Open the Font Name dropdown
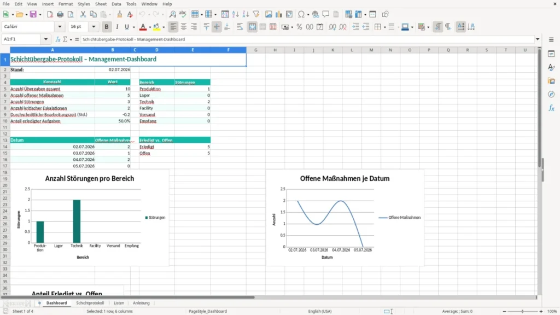Screen dimensions: 560x315 (x=60, y=26)
